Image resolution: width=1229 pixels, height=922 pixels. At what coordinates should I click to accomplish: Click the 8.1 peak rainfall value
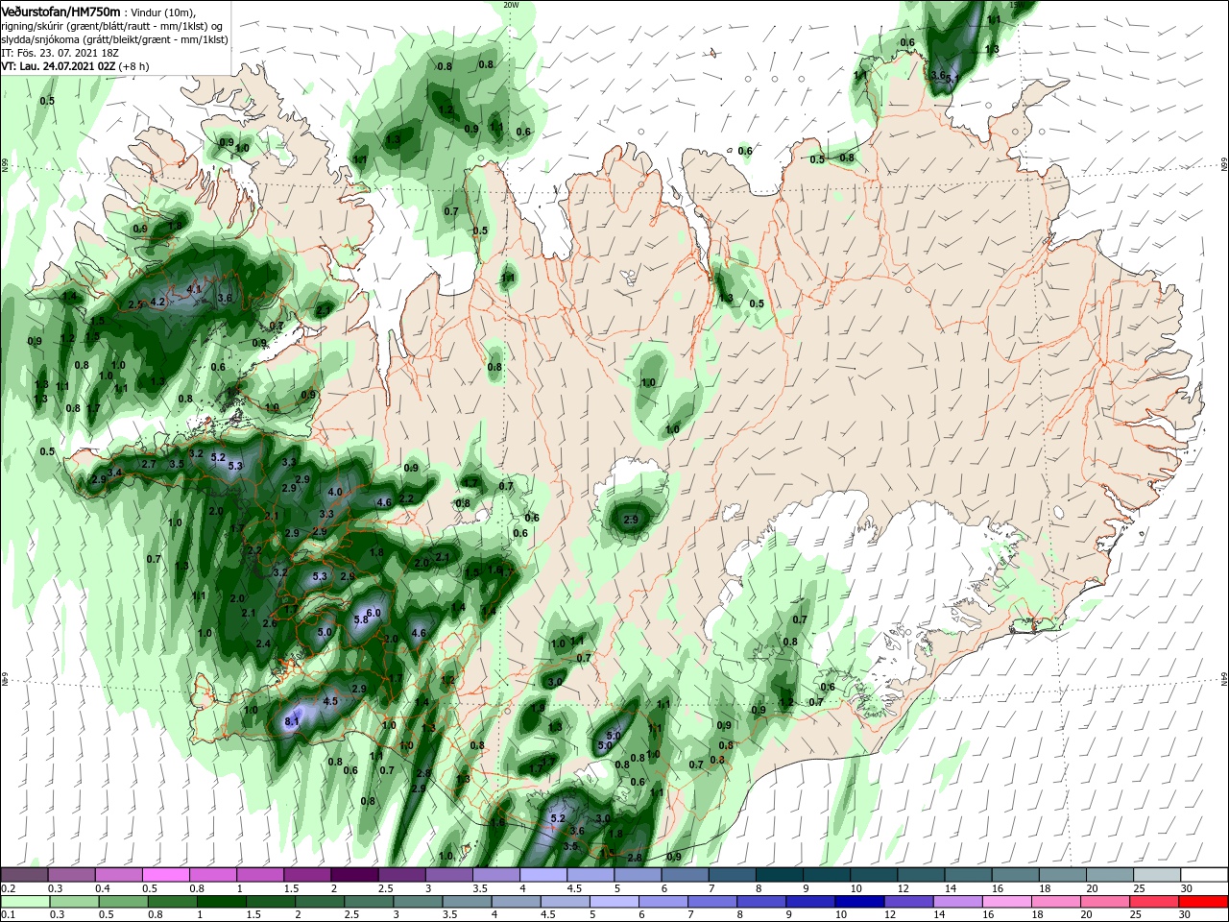294,720
